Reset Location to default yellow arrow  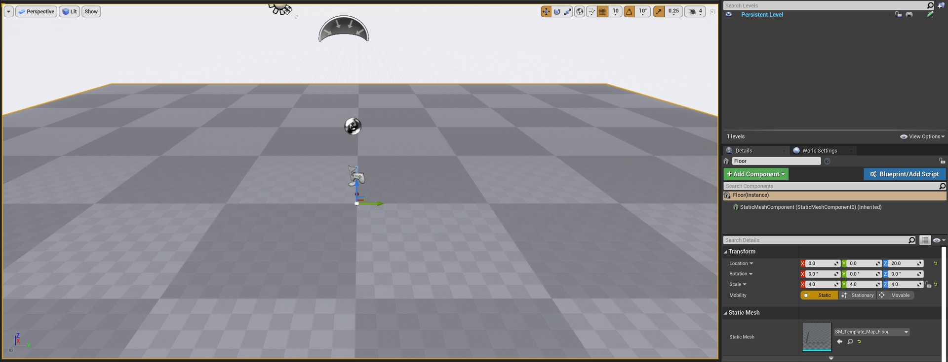(935, 263)
